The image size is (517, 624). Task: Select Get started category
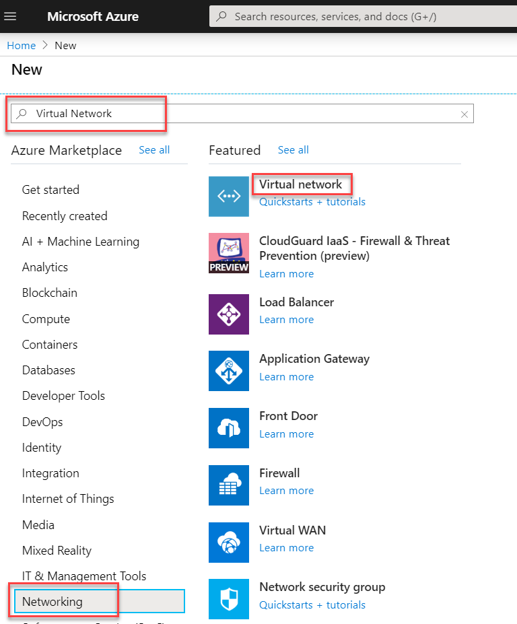click(50, 190)
